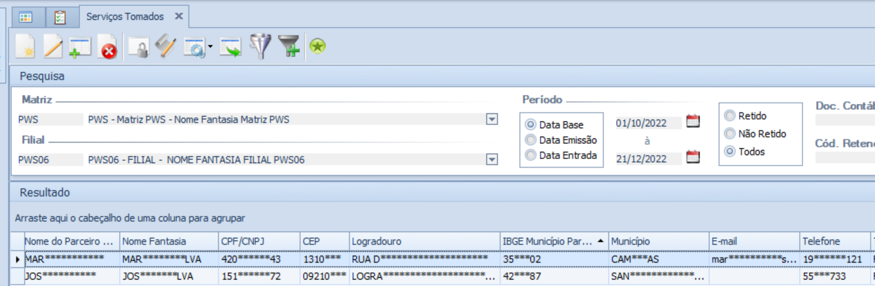The image size is (875, 286).
Task: Select the Todos radio button
Action: (730, 152)
